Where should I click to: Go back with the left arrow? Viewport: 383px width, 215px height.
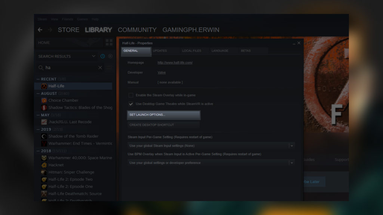[40, 30]
